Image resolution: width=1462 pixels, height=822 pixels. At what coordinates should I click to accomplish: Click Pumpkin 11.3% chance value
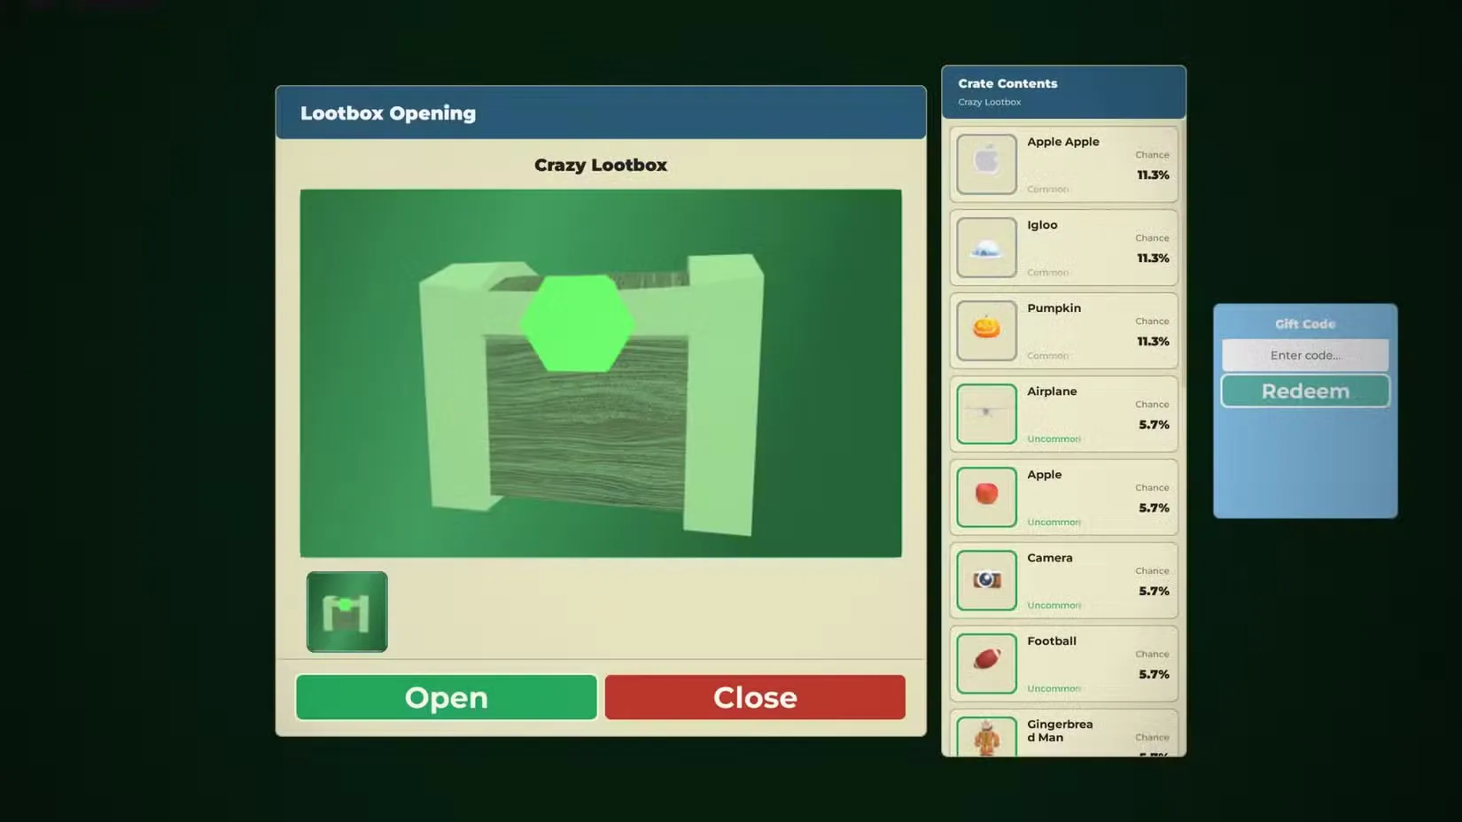coord(1153,342)
